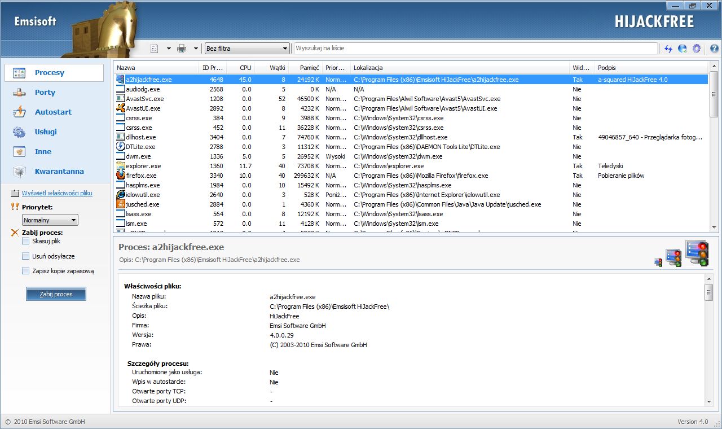Expand the report icon dropdown arrow
The image size is (722, 429).
tap(168, 49)
